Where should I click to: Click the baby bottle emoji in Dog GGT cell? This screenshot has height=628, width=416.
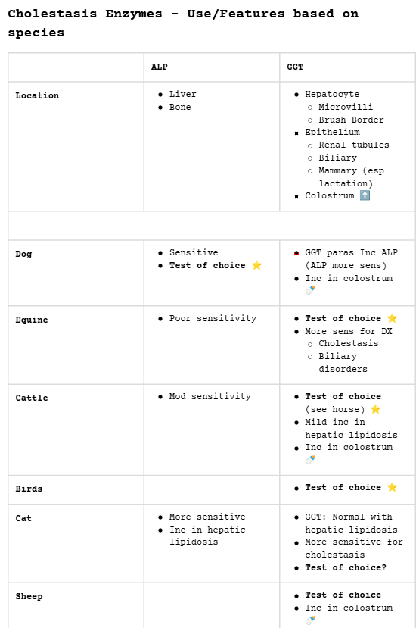pyautogui.click(x=310, y=290)
